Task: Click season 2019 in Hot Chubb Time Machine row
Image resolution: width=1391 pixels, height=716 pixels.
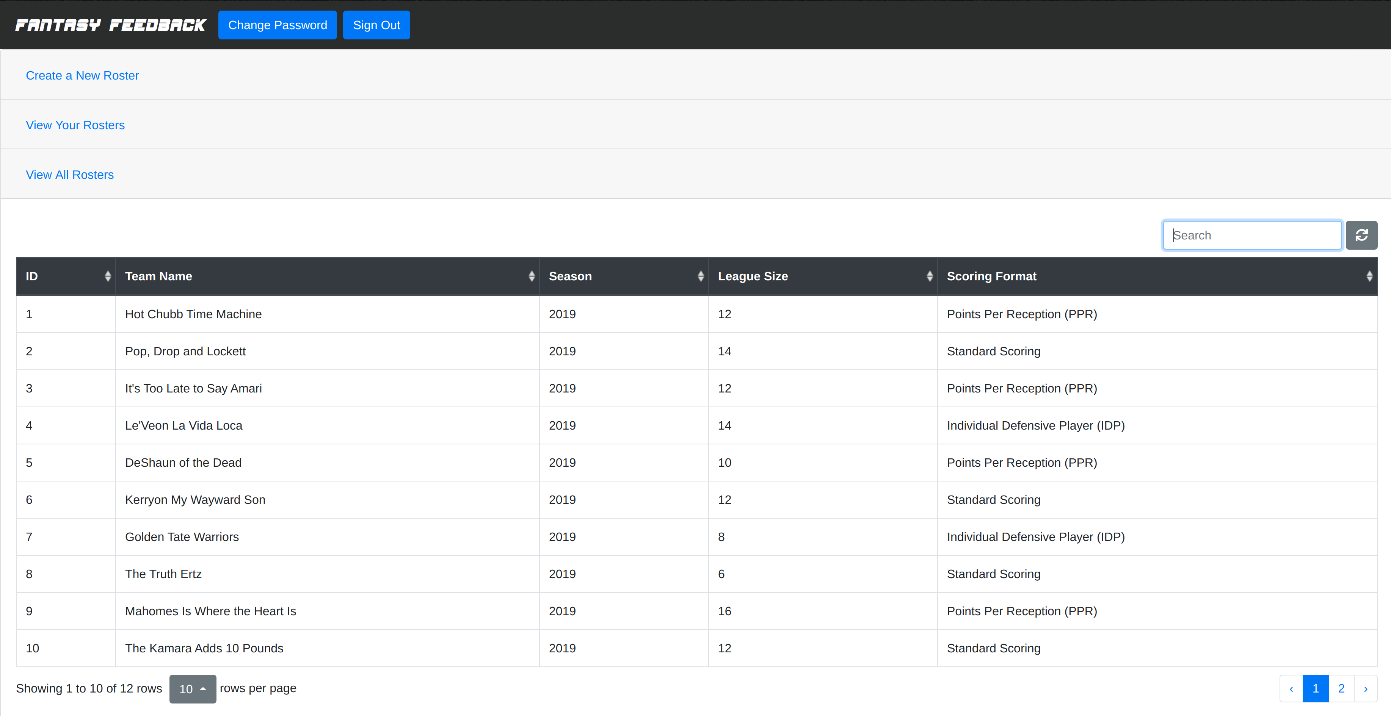Action: pyautogui.click(x=562, y=314)
